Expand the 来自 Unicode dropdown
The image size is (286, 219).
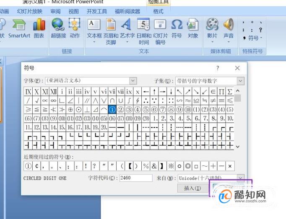241,178
